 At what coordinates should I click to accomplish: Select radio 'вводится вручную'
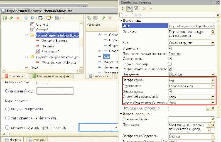coord(7,109)
